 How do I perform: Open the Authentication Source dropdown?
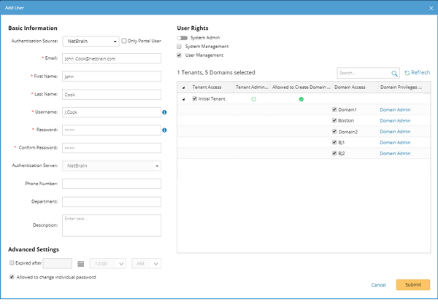click(91, 42)
